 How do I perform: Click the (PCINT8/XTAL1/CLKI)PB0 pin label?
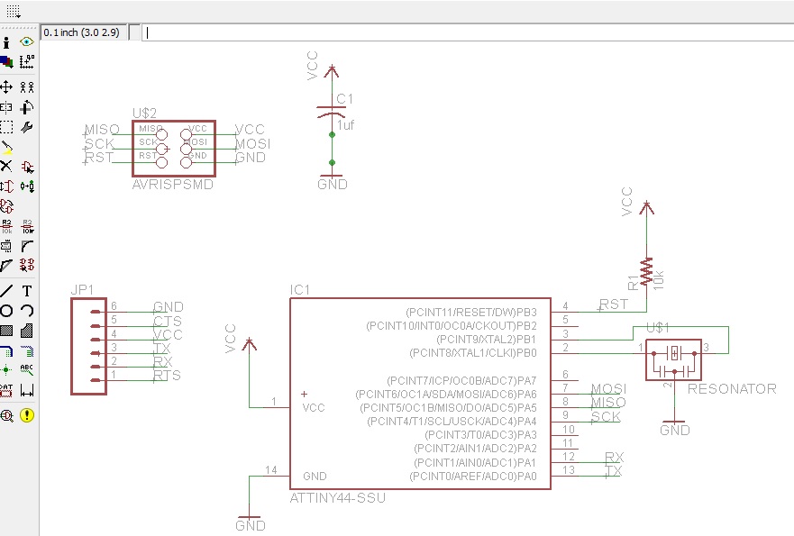(x=473, y=353)
